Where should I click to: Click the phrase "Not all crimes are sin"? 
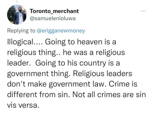click(x=109, y=95)
